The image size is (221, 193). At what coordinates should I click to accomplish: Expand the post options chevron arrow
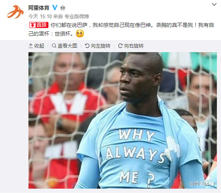[x=214, y=4]
